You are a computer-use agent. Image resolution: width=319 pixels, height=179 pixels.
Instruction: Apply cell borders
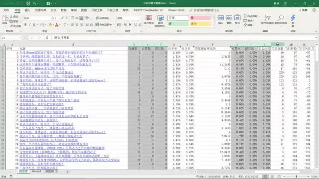tap(42, 24)
